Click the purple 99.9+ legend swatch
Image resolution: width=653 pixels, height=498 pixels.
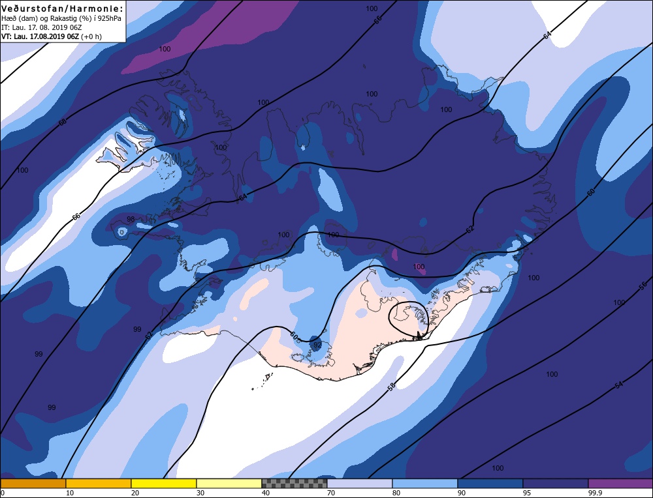click(x=620, y=483)
